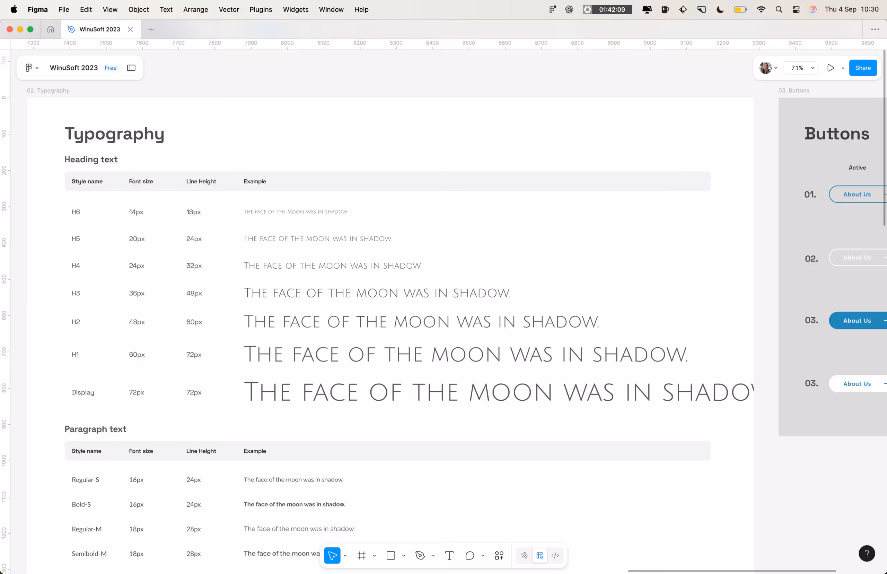Open the Actions and resources tool
The width and height of the screenshot is (887, 574).
click(x=499, y=555)
